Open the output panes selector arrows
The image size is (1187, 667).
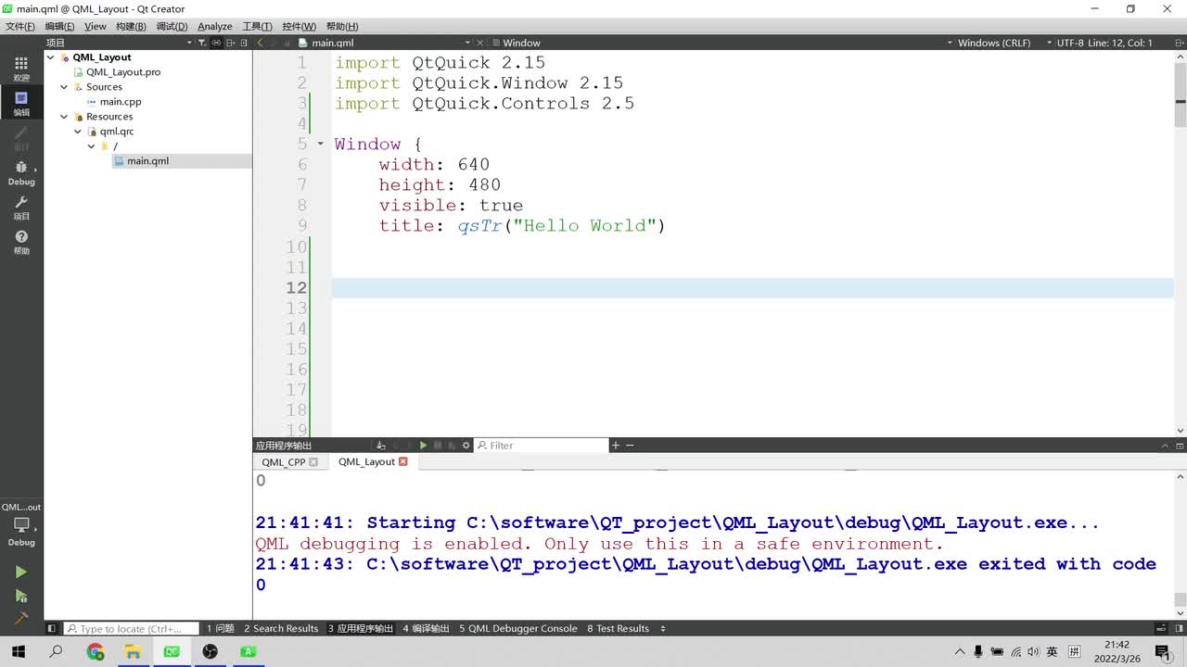coord(663,628)
